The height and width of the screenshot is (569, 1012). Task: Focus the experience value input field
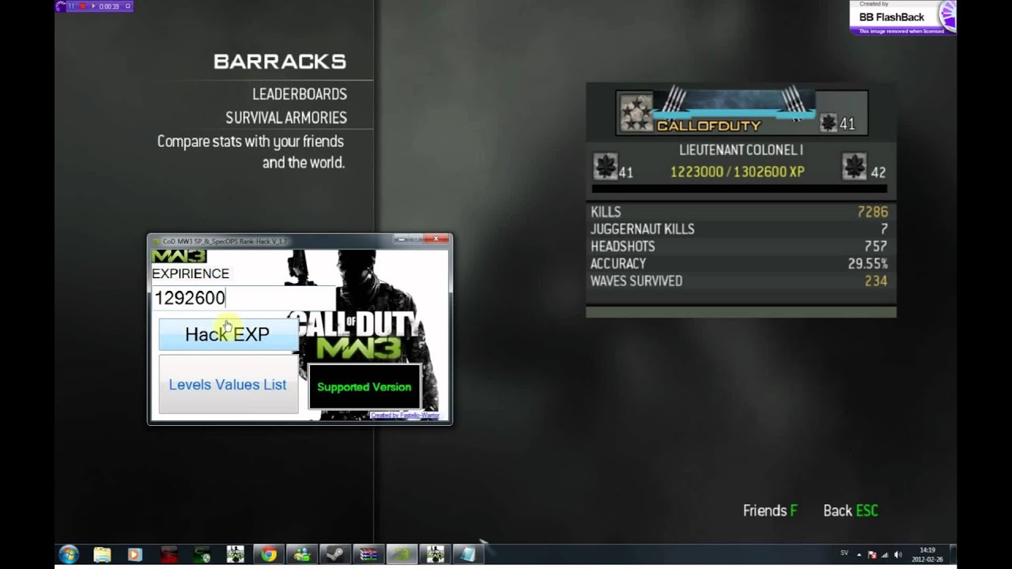tap(243, 298)
